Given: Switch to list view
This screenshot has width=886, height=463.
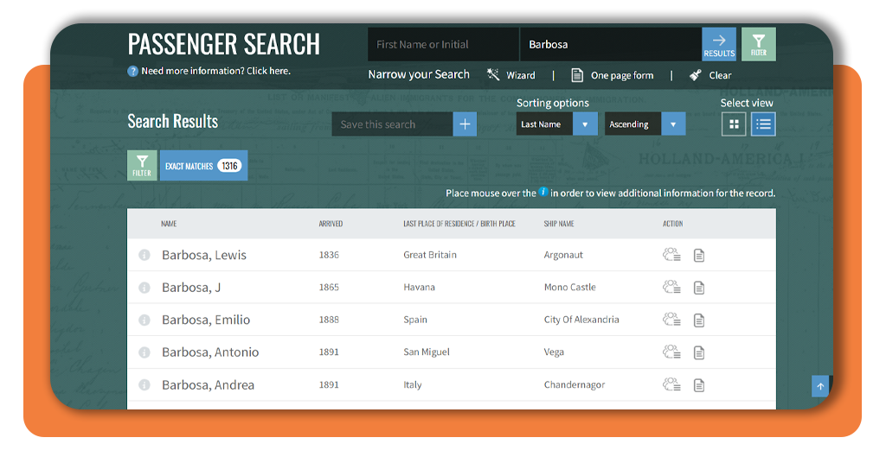Looking at the screenshot, I should click(763, 124).
